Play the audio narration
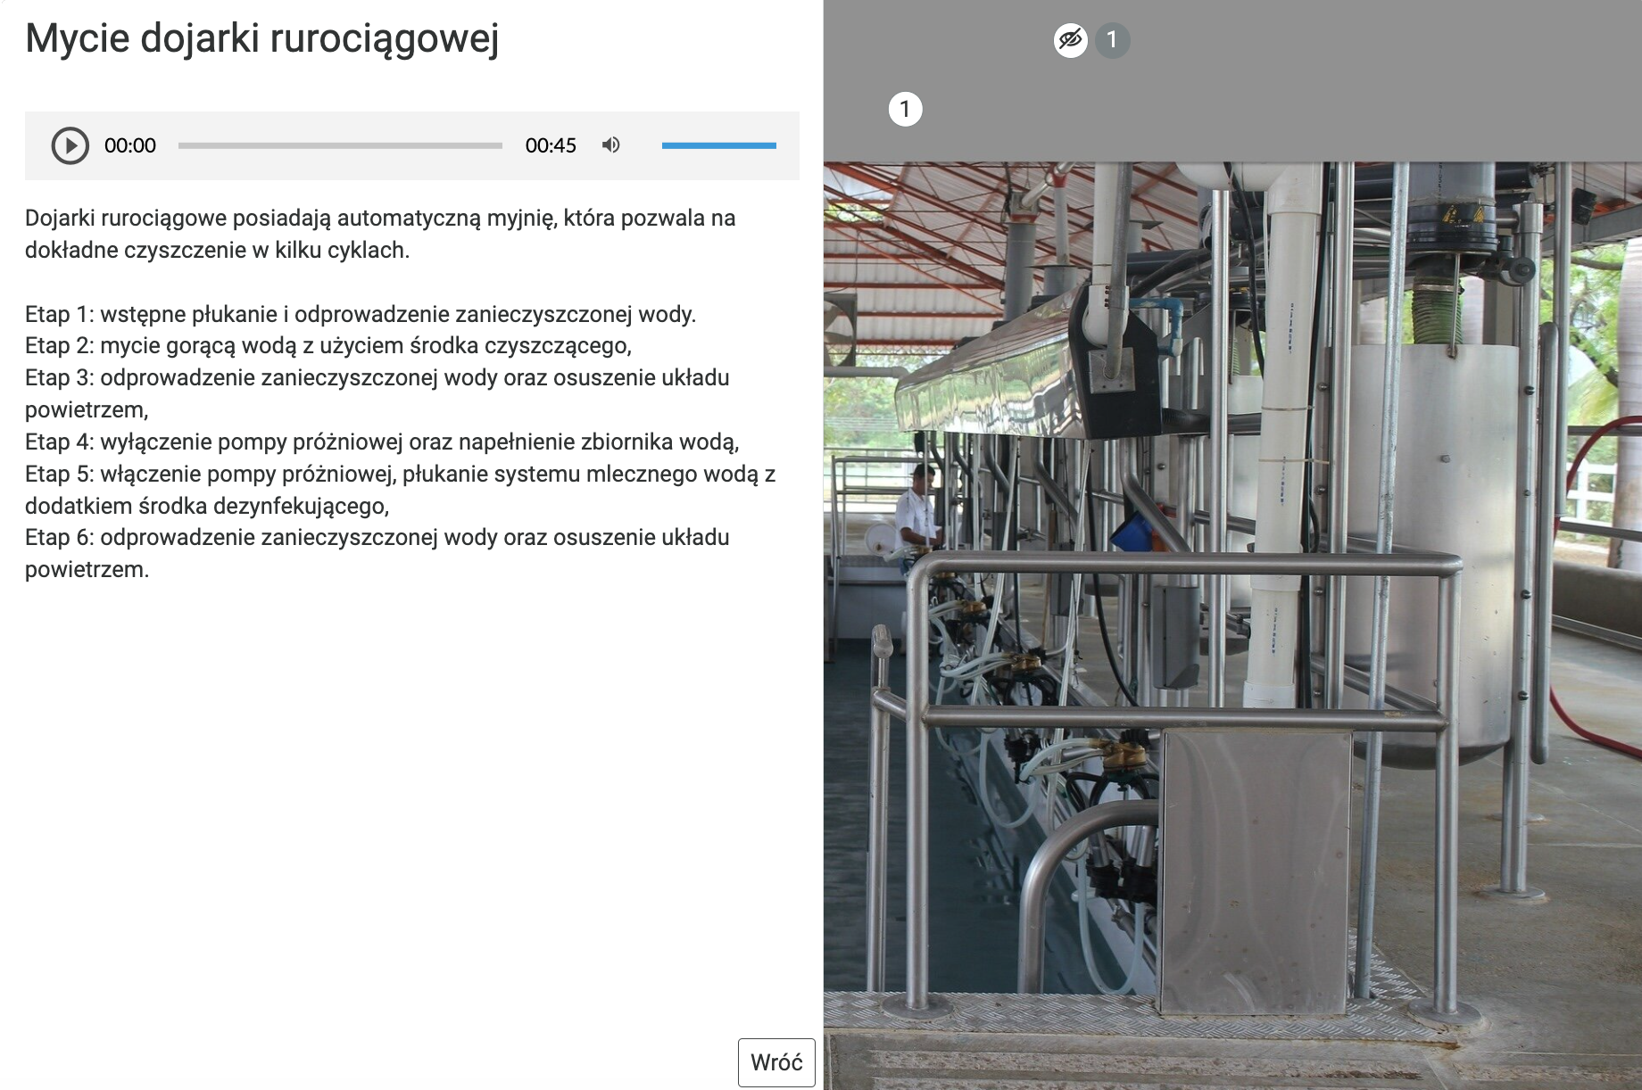 (70, 145)
